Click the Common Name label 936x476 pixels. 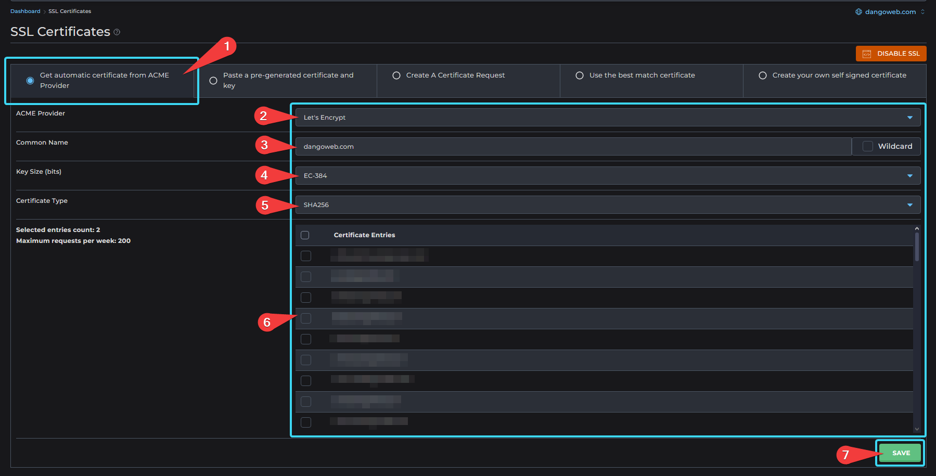pos(42,143)
